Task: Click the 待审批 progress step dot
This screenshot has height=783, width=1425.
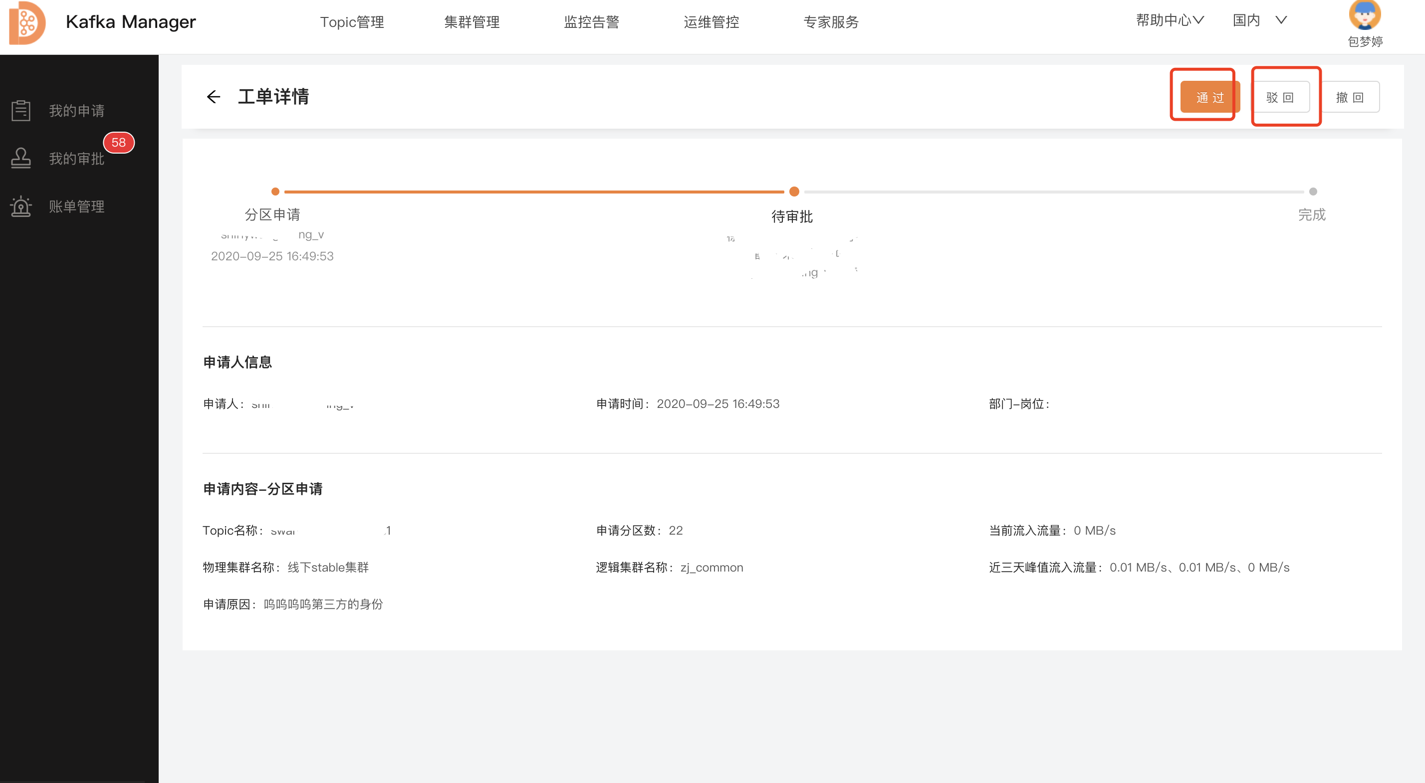Action: click(794, 192)
